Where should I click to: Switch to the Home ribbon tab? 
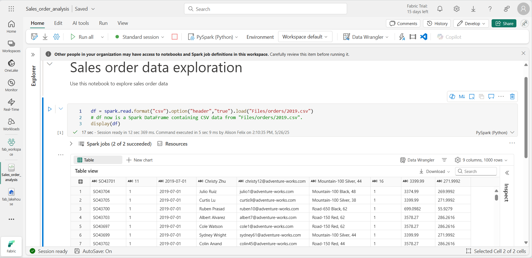click(38, 23)
